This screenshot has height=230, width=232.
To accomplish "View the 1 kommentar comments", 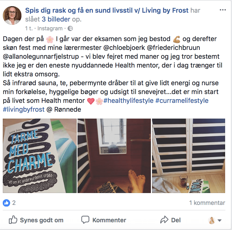I will click(x=207, y=203).
